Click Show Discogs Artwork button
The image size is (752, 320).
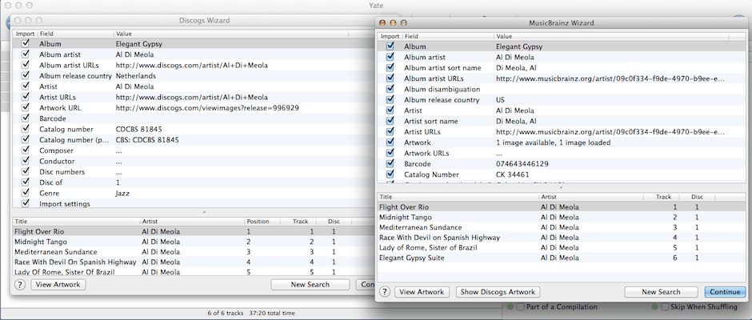(498, 292)
